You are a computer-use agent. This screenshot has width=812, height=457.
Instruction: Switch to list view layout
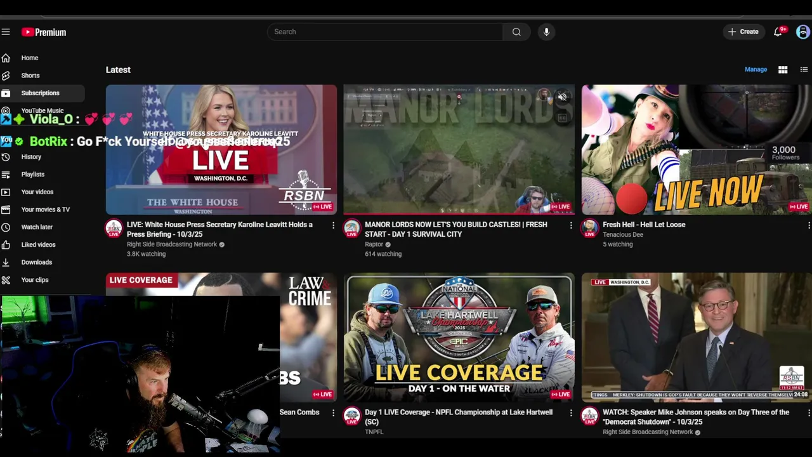coord(804,70)
